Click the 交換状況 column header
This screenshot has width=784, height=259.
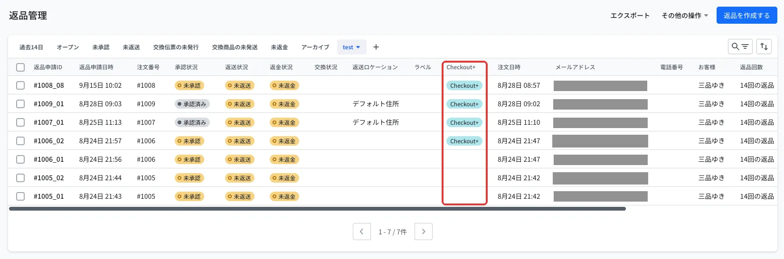(x=326, y=67)
